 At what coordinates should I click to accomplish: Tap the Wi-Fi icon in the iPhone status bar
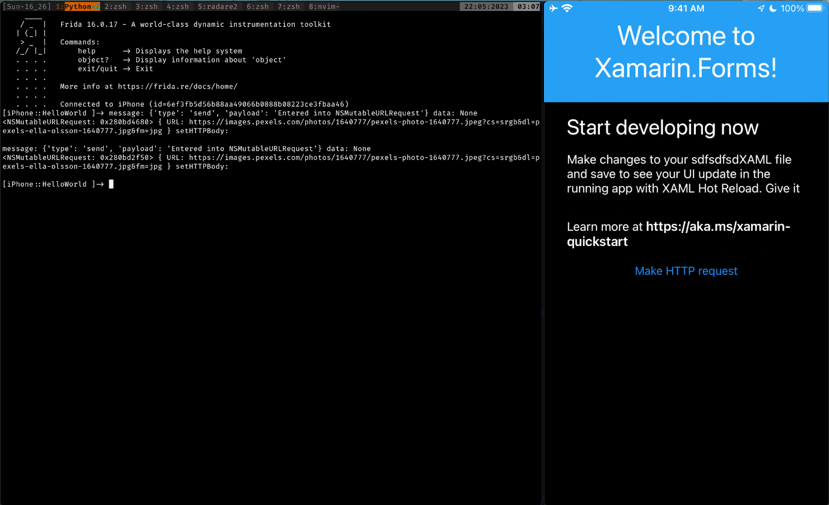click(x=568, y=8)
